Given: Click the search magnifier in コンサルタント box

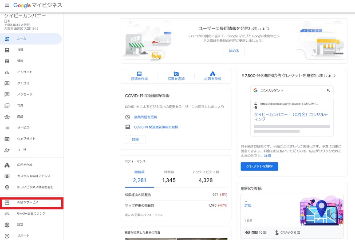Looking at the screenshot, I should 328,90.
